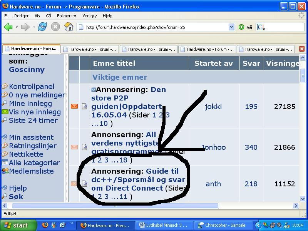Click the Stop loading button
The height and width of the screenshot is (231, 308).
coord(55,27)
